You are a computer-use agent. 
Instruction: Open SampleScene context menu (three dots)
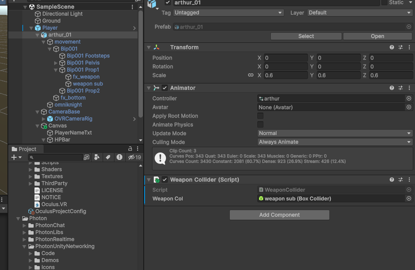tap(132, 7)
